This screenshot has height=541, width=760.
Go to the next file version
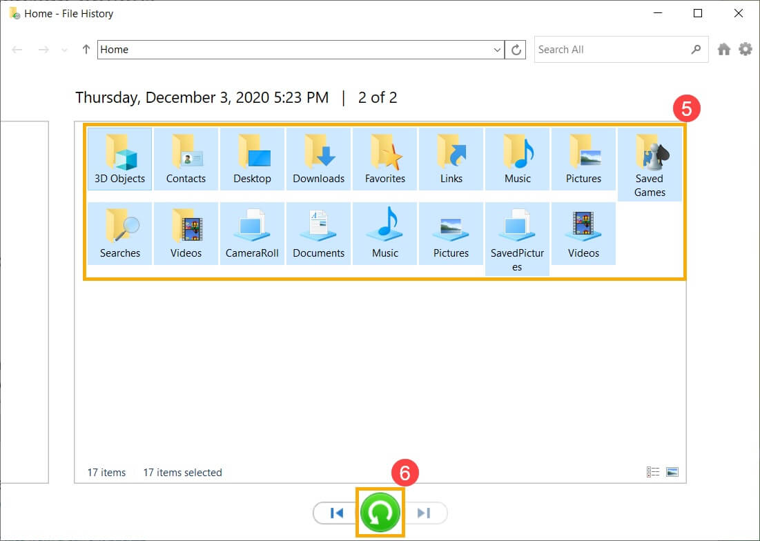click(x=423, y=512)
